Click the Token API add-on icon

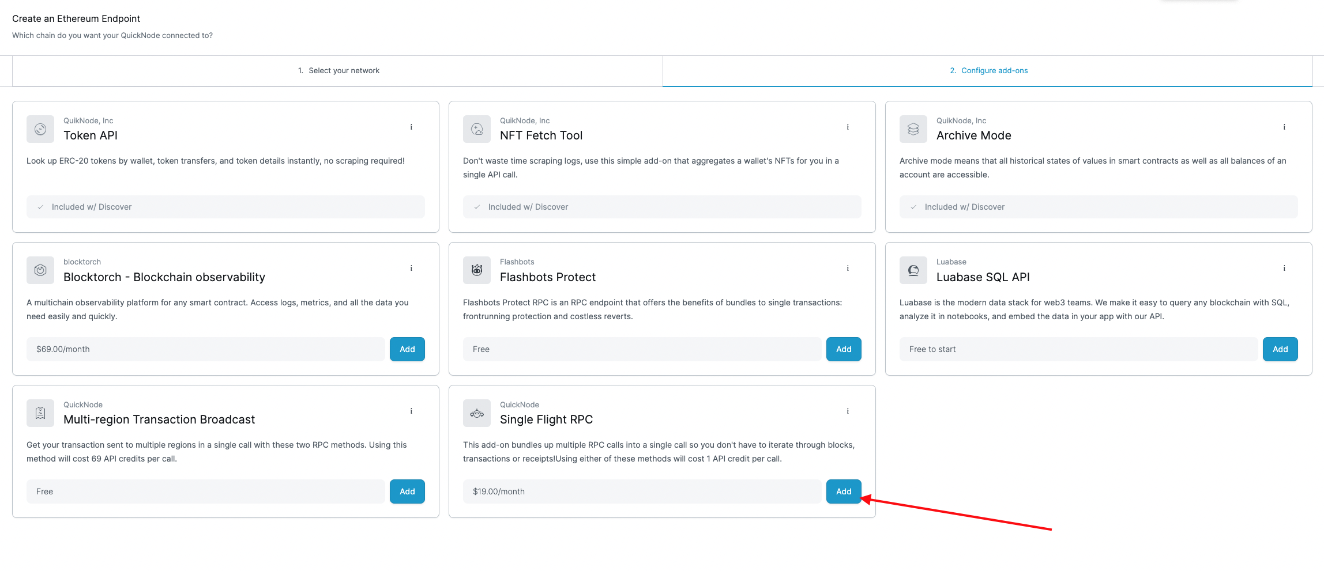(x=40, y=129)
